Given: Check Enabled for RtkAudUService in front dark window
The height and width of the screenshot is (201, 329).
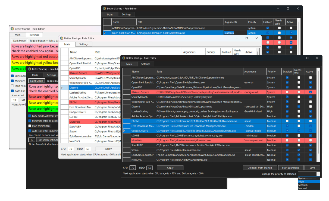Looking at the screenshot, I should click(x=287, y=92).
